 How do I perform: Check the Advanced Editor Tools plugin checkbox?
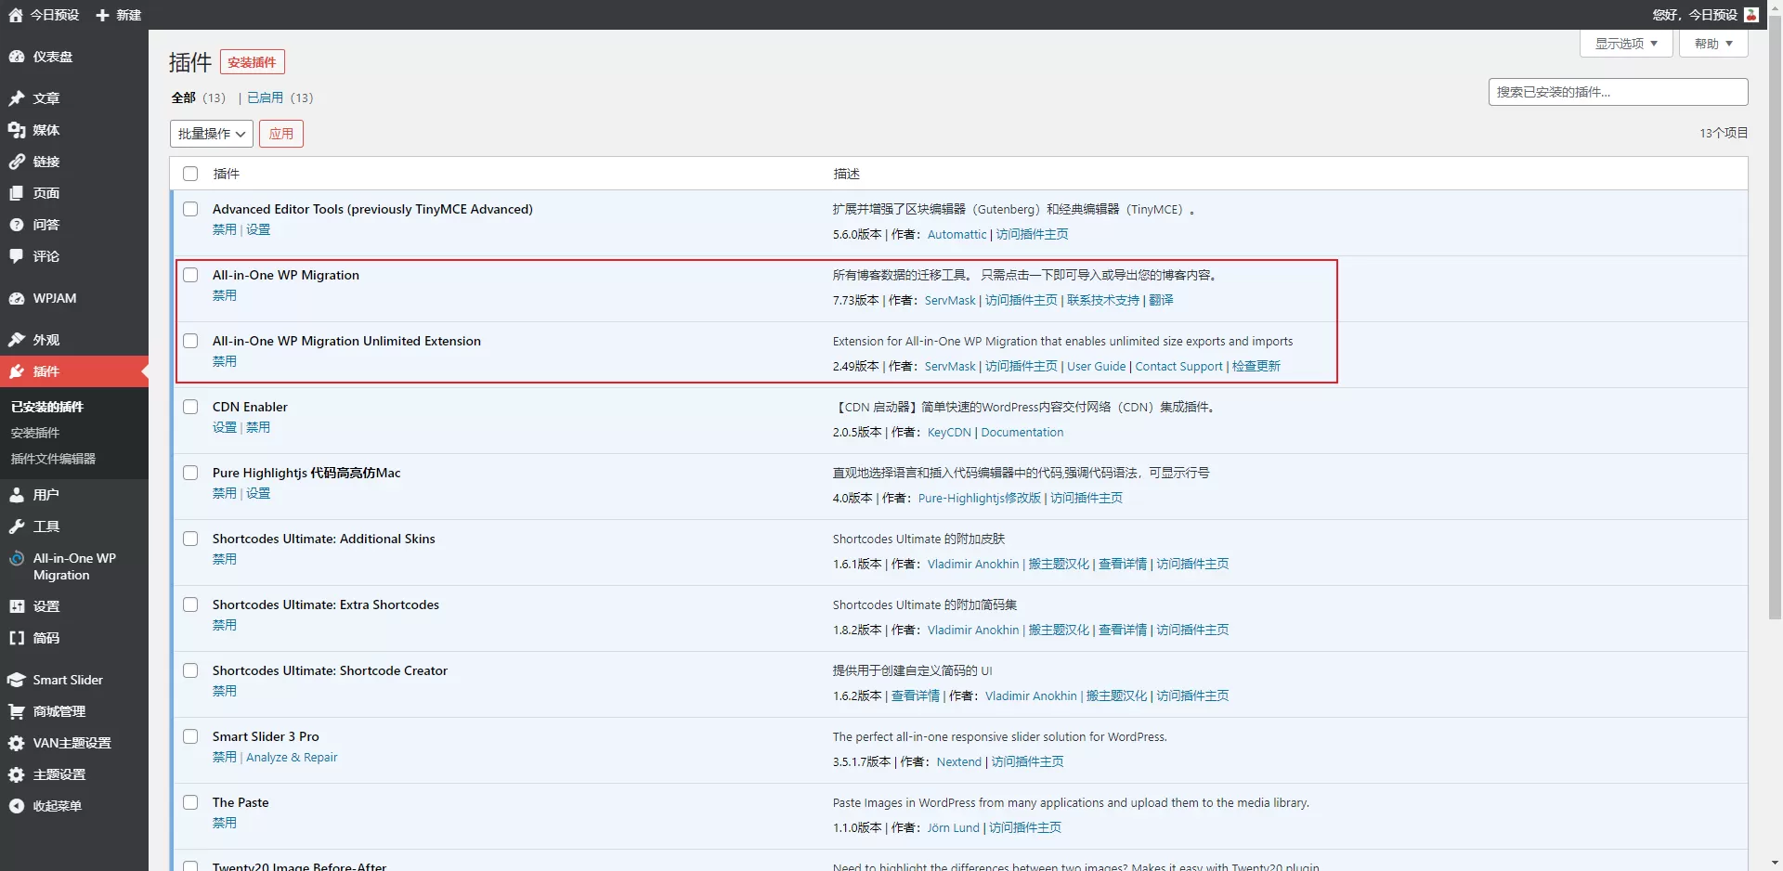pos(190,209)
